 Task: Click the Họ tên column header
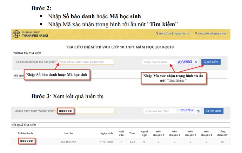(x=68, y=133)
